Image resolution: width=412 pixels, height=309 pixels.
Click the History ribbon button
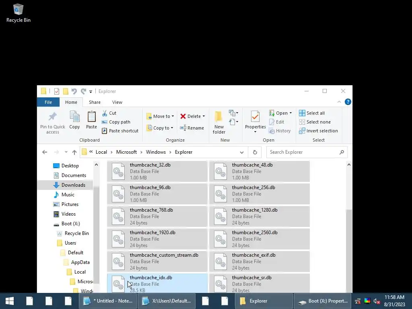pyautogui.click(x=280, y=131)
